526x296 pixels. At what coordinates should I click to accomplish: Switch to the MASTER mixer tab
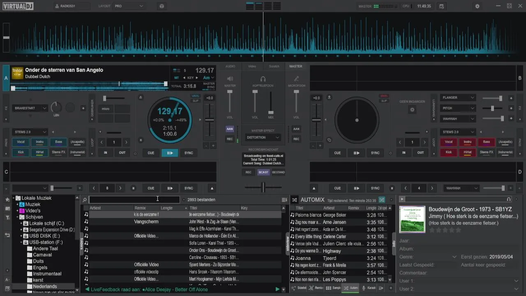click(295, 66)
